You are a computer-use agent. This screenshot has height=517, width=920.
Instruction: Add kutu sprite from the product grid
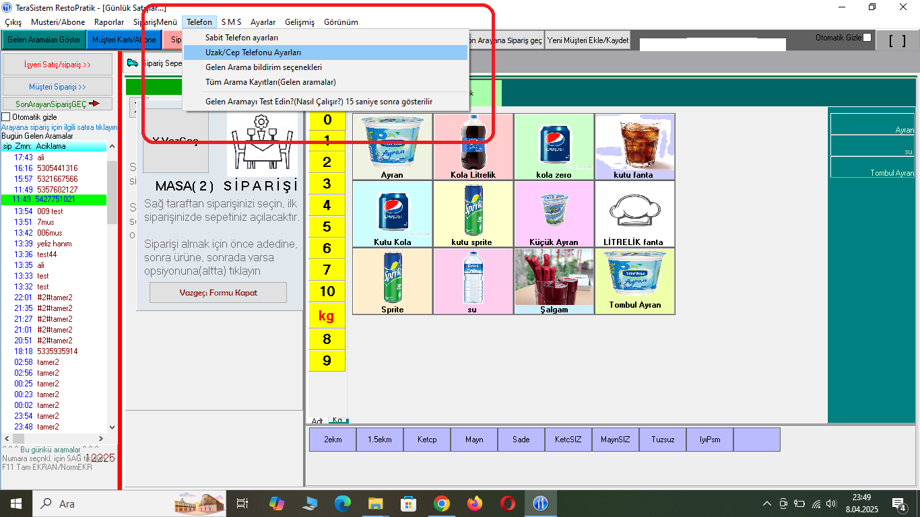(473, 214)
